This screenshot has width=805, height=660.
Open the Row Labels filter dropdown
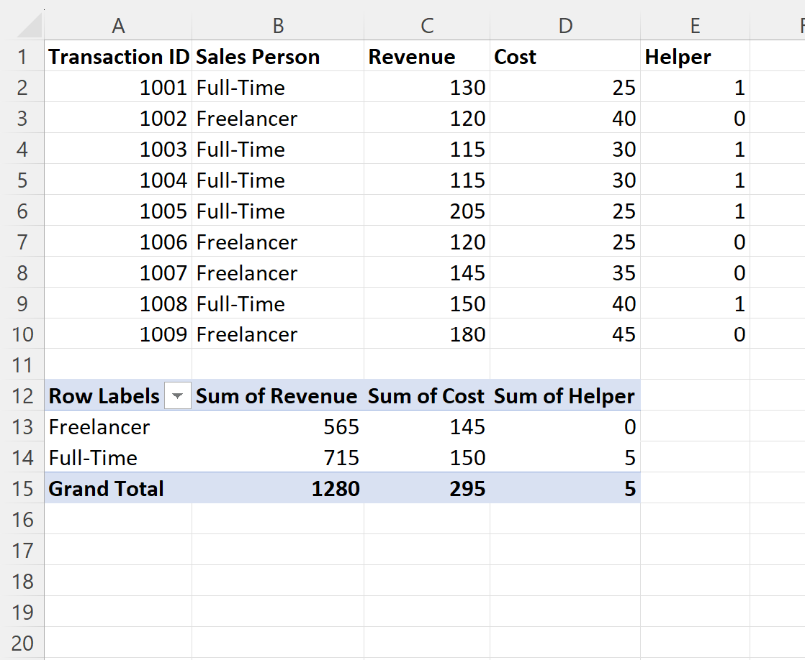coord(177,395)
